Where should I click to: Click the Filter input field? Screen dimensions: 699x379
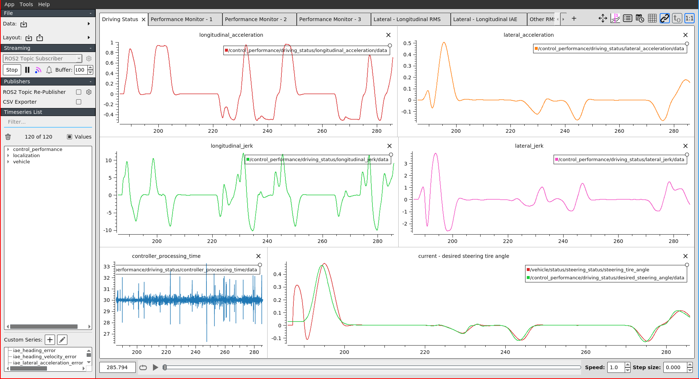[47, 122]
